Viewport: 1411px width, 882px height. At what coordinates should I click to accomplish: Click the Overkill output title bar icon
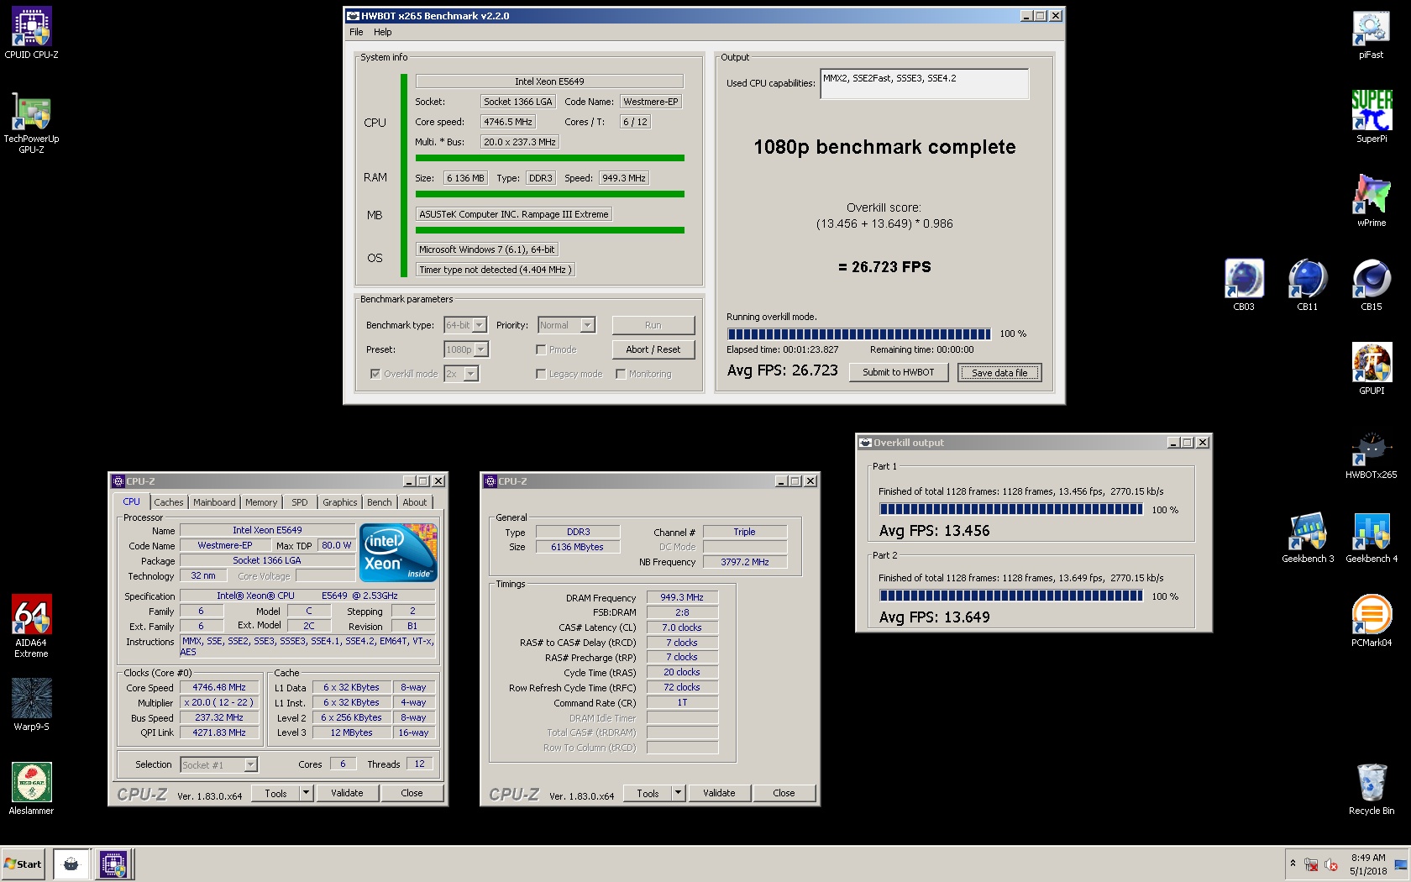point(865,443)
